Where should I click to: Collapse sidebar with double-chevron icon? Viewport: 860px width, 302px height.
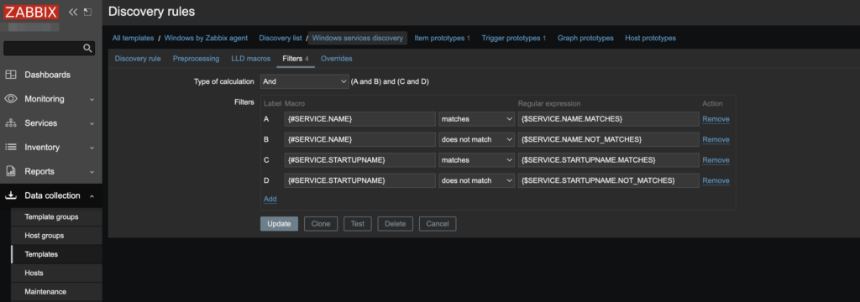[x=73, y=12]
